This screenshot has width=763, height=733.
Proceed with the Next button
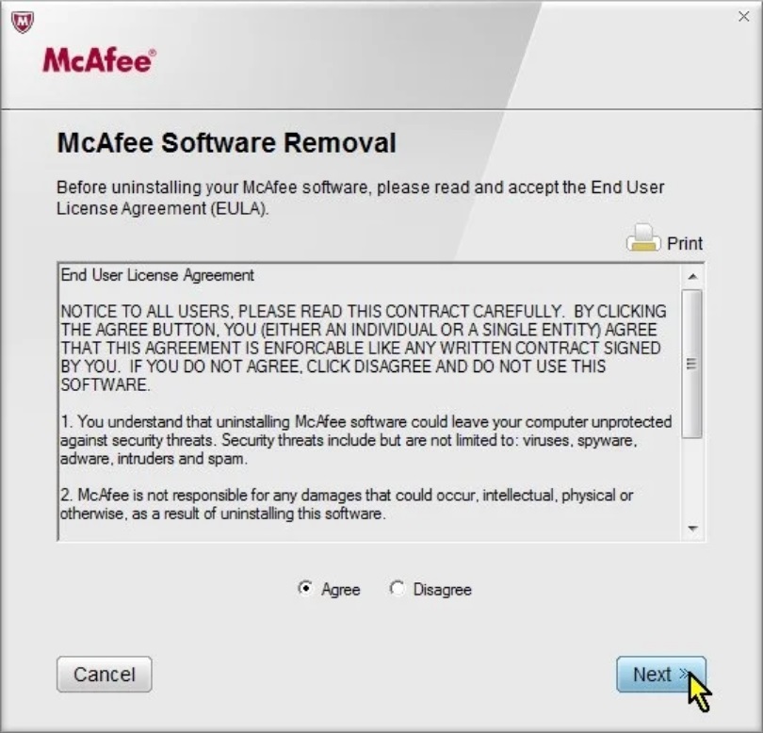[x=661, y=674]
